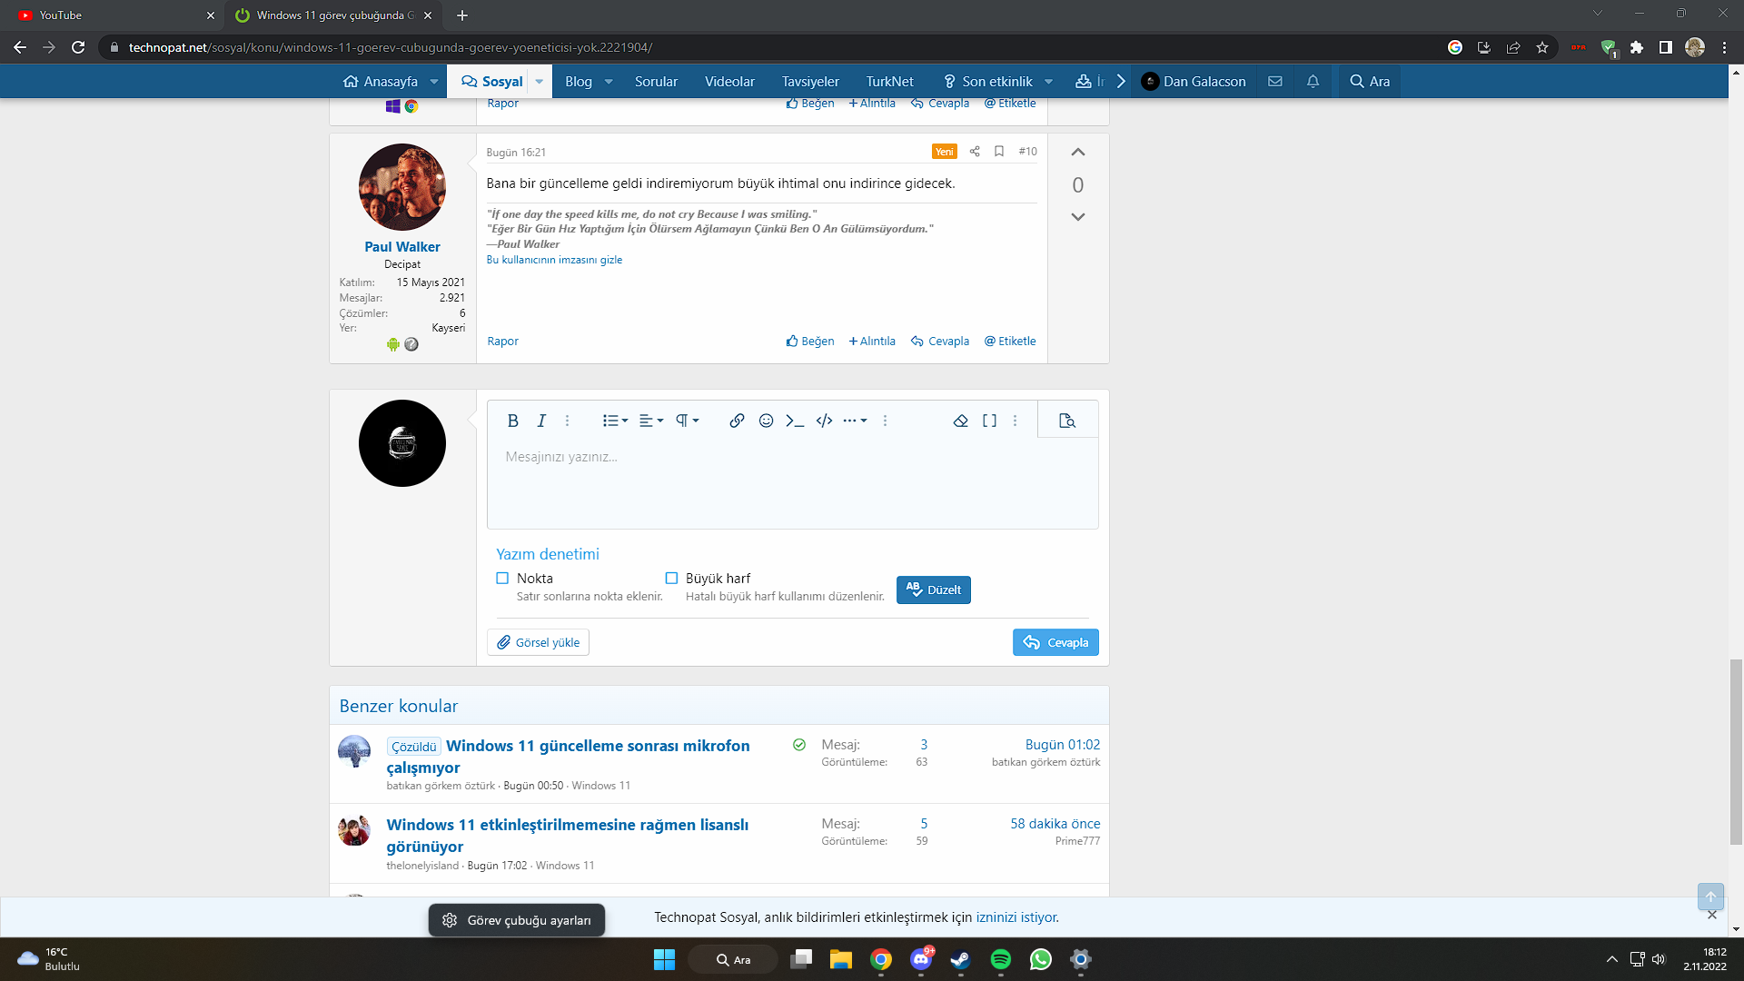
Task: Share post #10 via the share icon
Action: coord(975,152)
